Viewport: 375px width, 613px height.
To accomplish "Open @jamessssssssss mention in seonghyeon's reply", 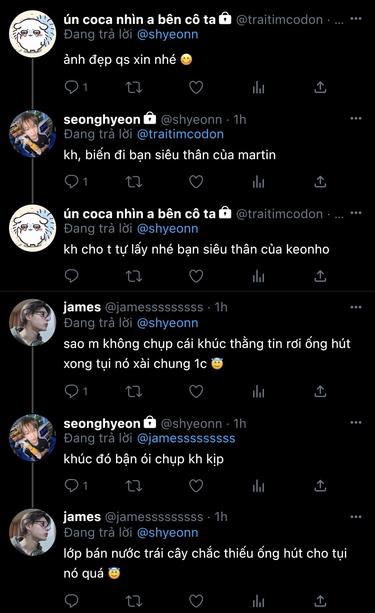I will coord(186,438).
